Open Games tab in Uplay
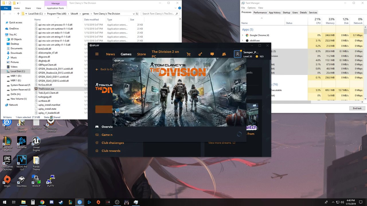The height and width of the screenshot is (206, 367). coord(126,54)
